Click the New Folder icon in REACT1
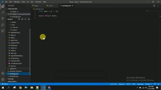The height and width of the screenshot is (90, 161). [x=22, y=19]
